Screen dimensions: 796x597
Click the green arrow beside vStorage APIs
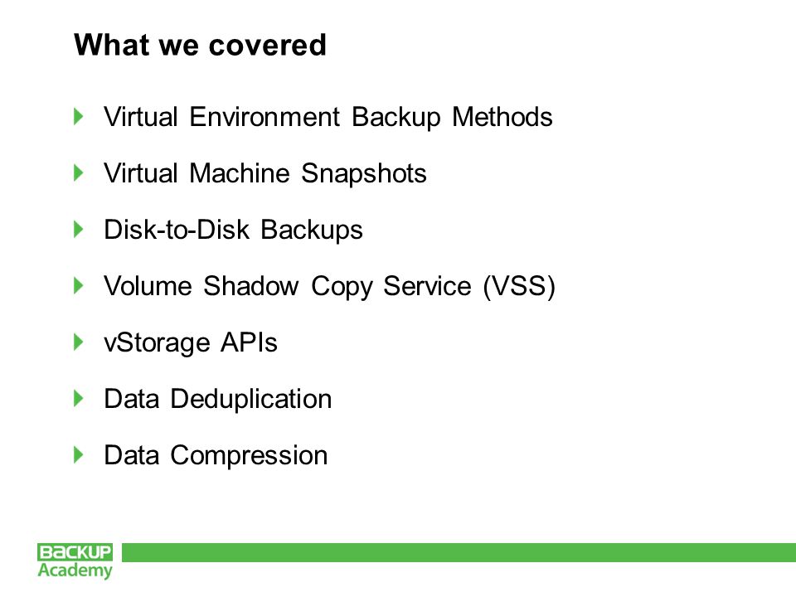(x=78, y=342)
